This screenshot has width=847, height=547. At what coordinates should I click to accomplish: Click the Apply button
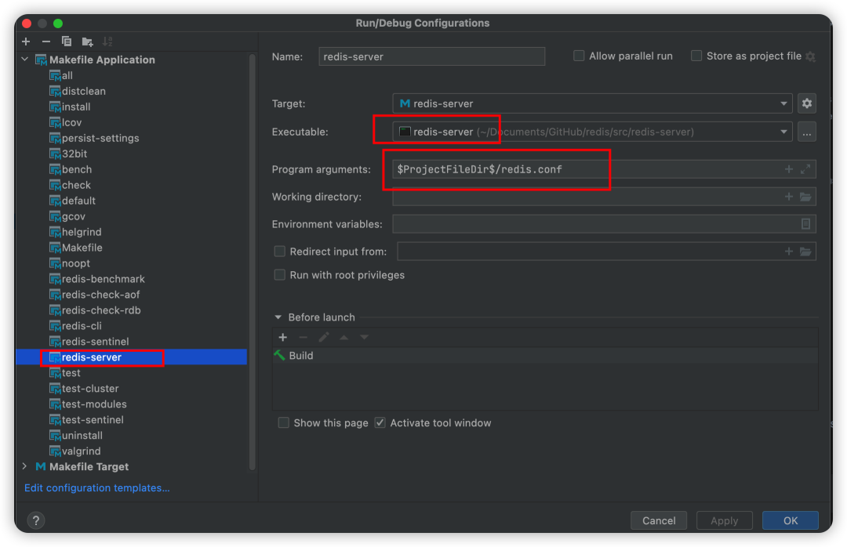tap(724, 520)
